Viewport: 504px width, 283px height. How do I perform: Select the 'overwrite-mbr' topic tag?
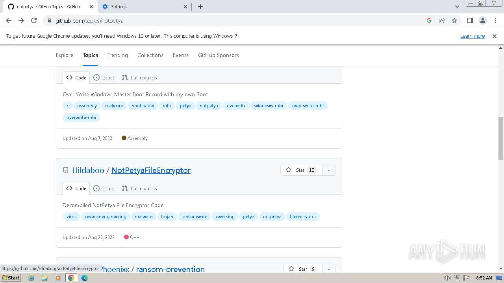pyautogui.click(x=82, y=118)
